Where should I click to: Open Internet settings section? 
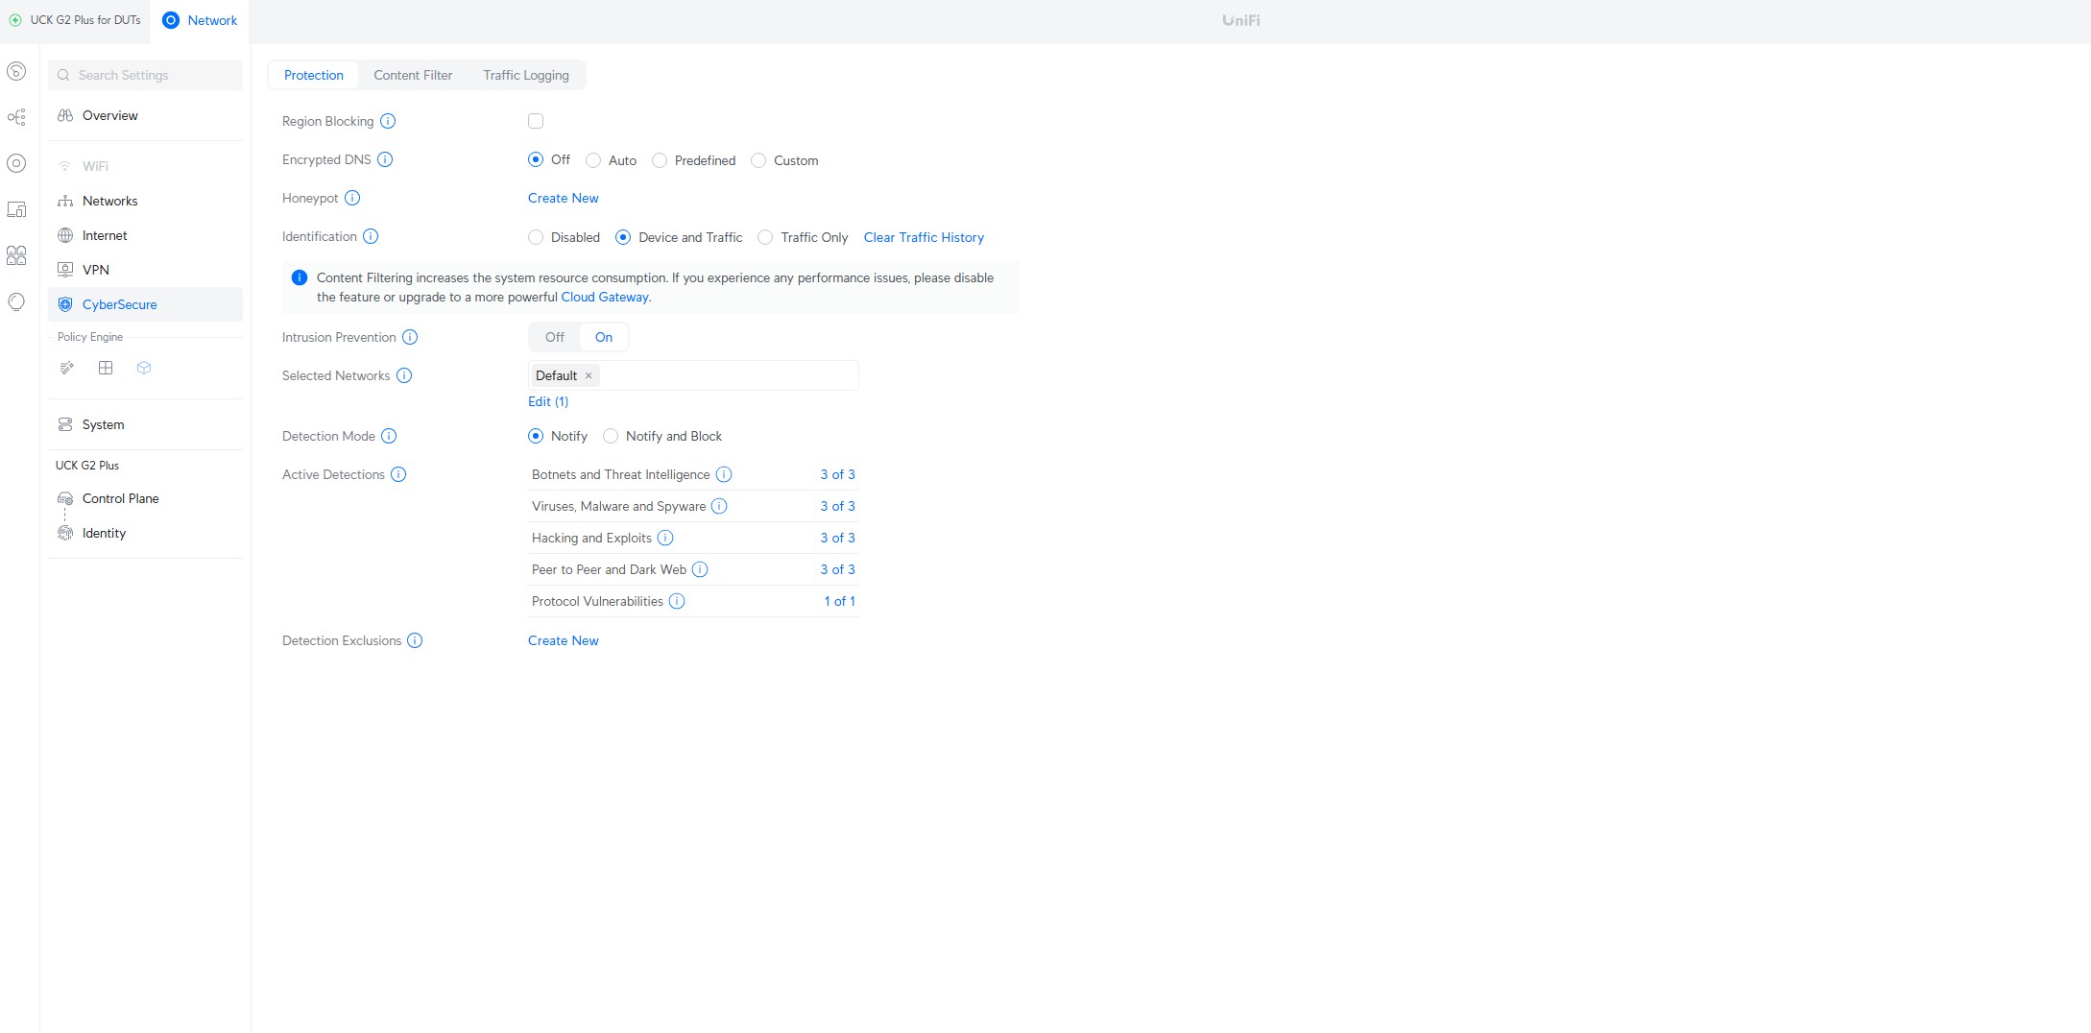click(145, 235)
